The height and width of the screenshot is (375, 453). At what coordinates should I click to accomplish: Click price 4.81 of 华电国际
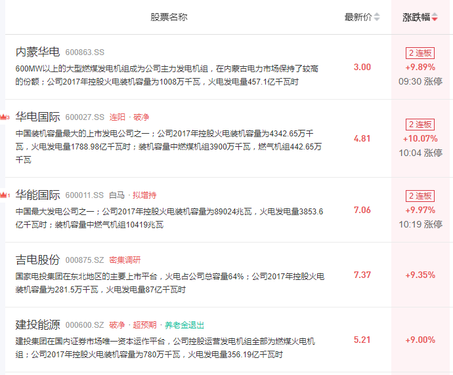(362, 139)
